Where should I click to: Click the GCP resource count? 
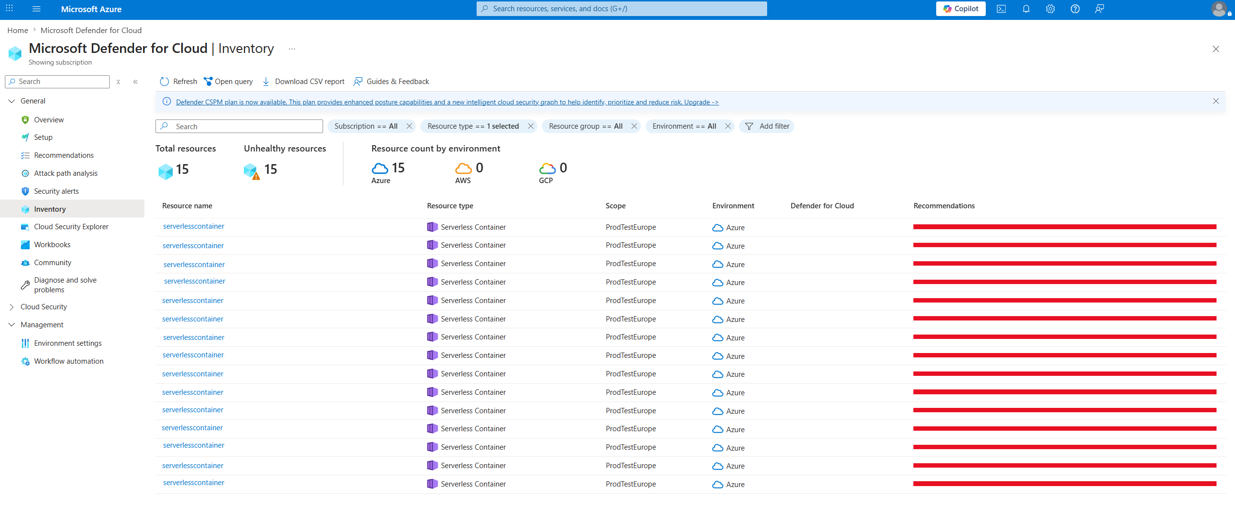(564, 168)
